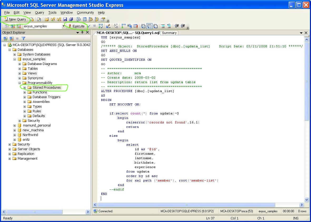
Task: Switch to the Summary tab
Action: [x=169, y=33]
